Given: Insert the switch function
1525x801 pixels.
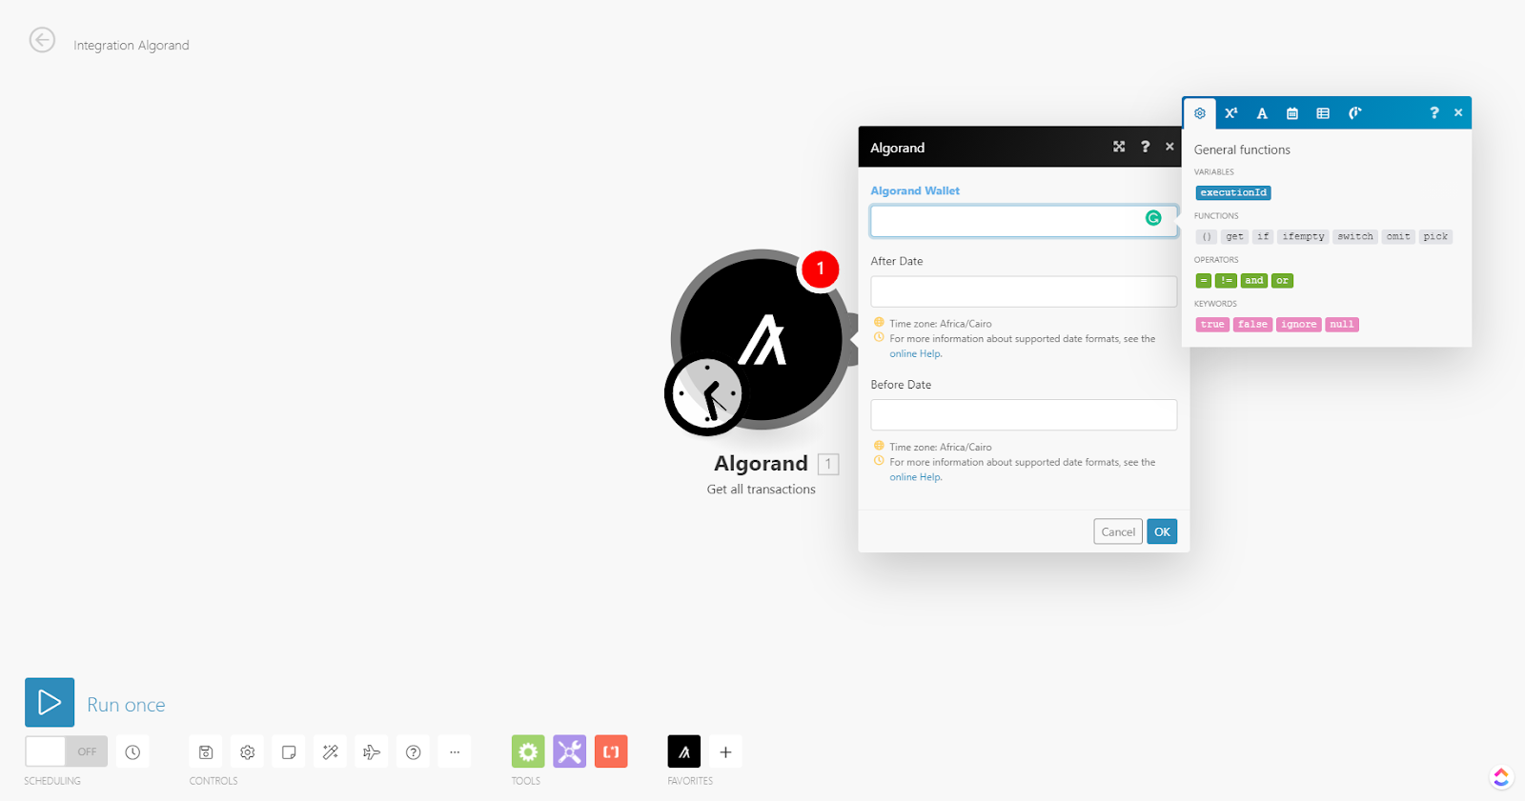Looking at the screenshot, I should (1354, 236).
